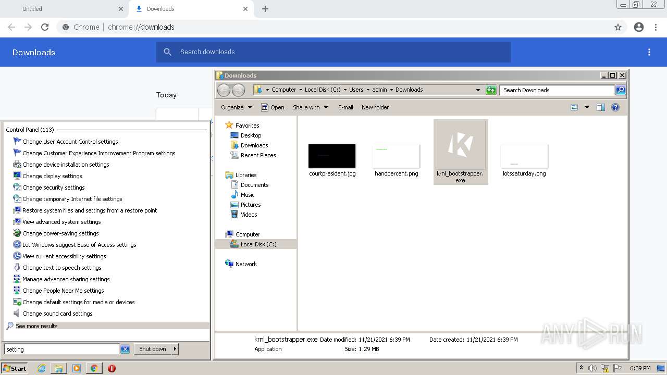Click the Search Downloads magnifier icon
667x375 pixels.
click(x=621, y=90)
